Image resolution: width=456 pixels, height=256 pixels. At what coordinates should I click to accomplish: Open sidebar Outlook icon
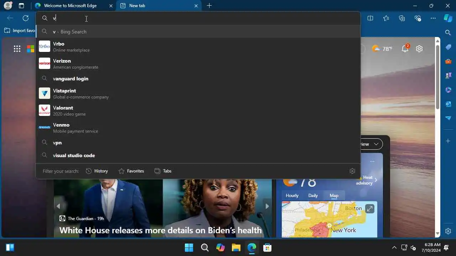[x=448, y=104]
